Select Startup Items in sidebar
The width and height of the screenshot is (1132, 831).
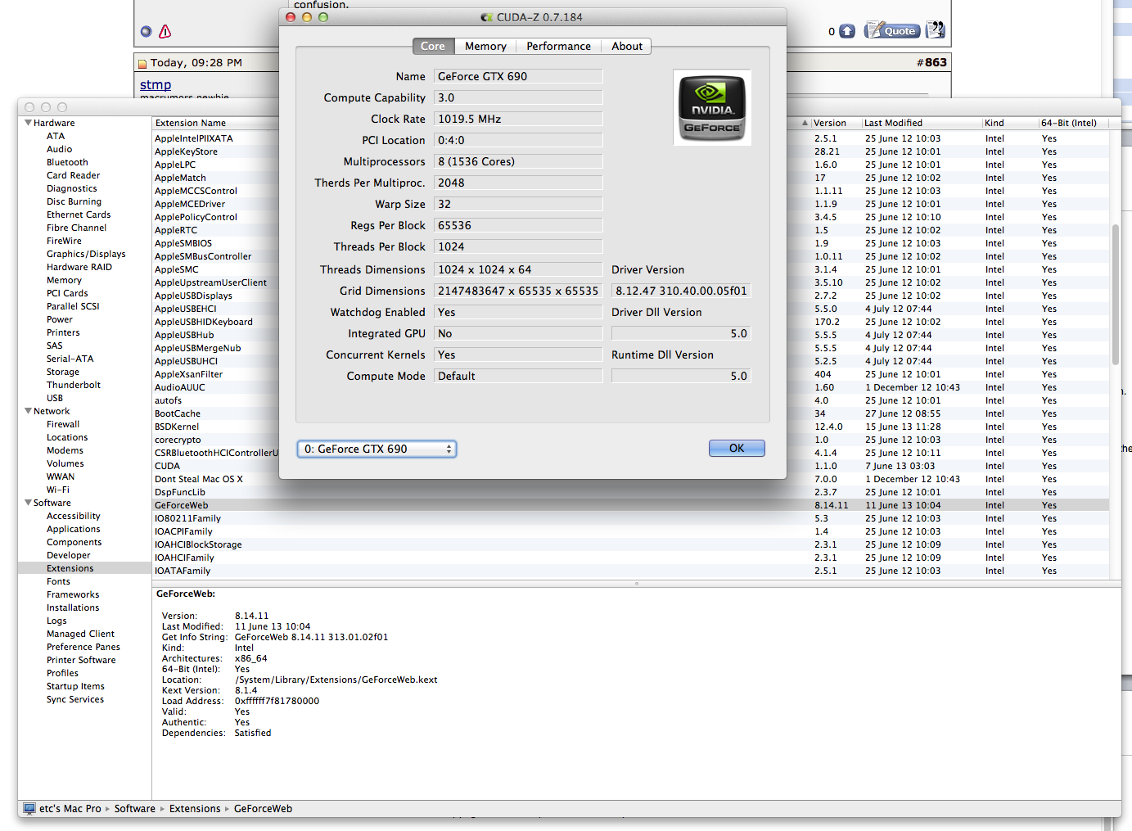click(75, 686)
